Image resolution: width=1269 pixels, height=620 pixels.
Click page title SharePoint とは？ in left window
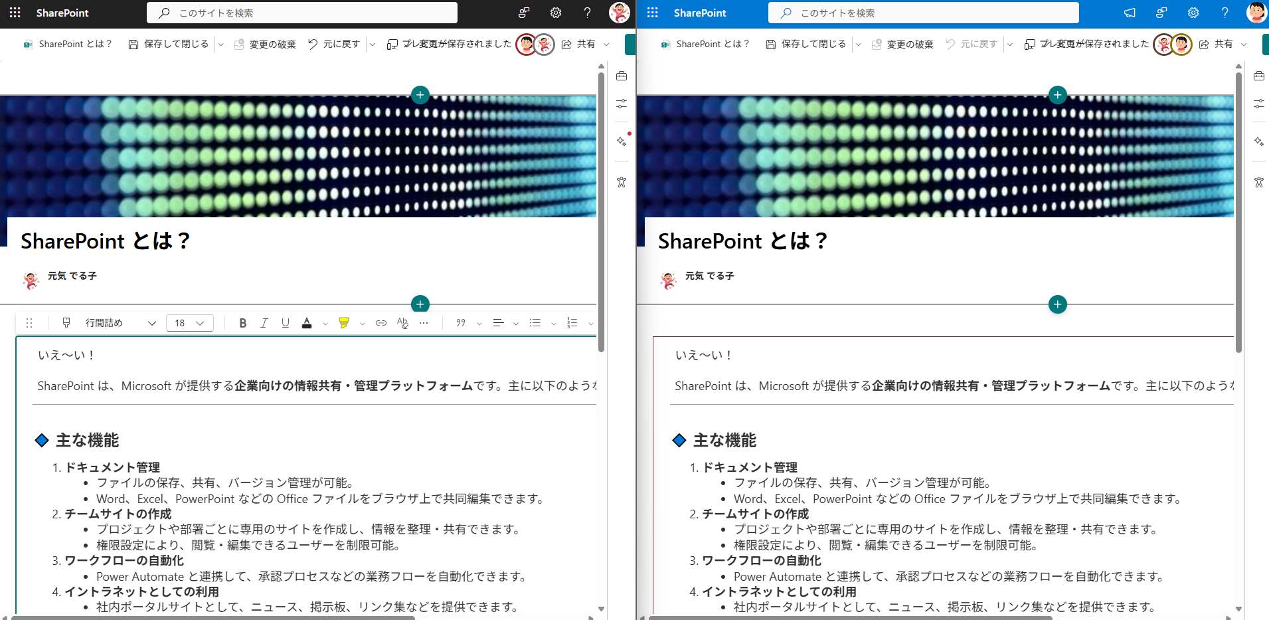click(106, 241)
